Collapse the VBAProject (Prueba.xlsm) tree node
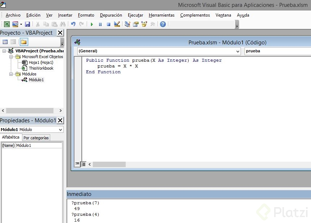 pos(4,51)
